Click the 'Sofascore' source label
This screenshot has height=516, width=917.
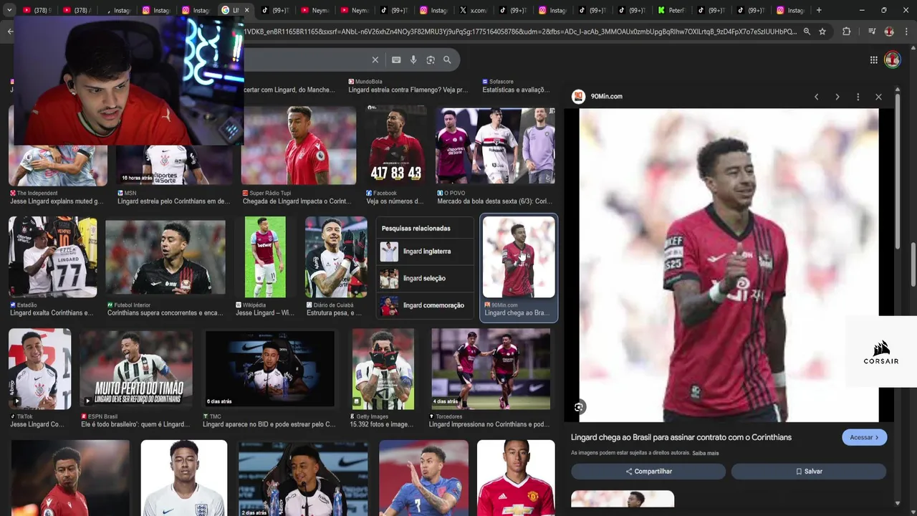tap(501, 82)
